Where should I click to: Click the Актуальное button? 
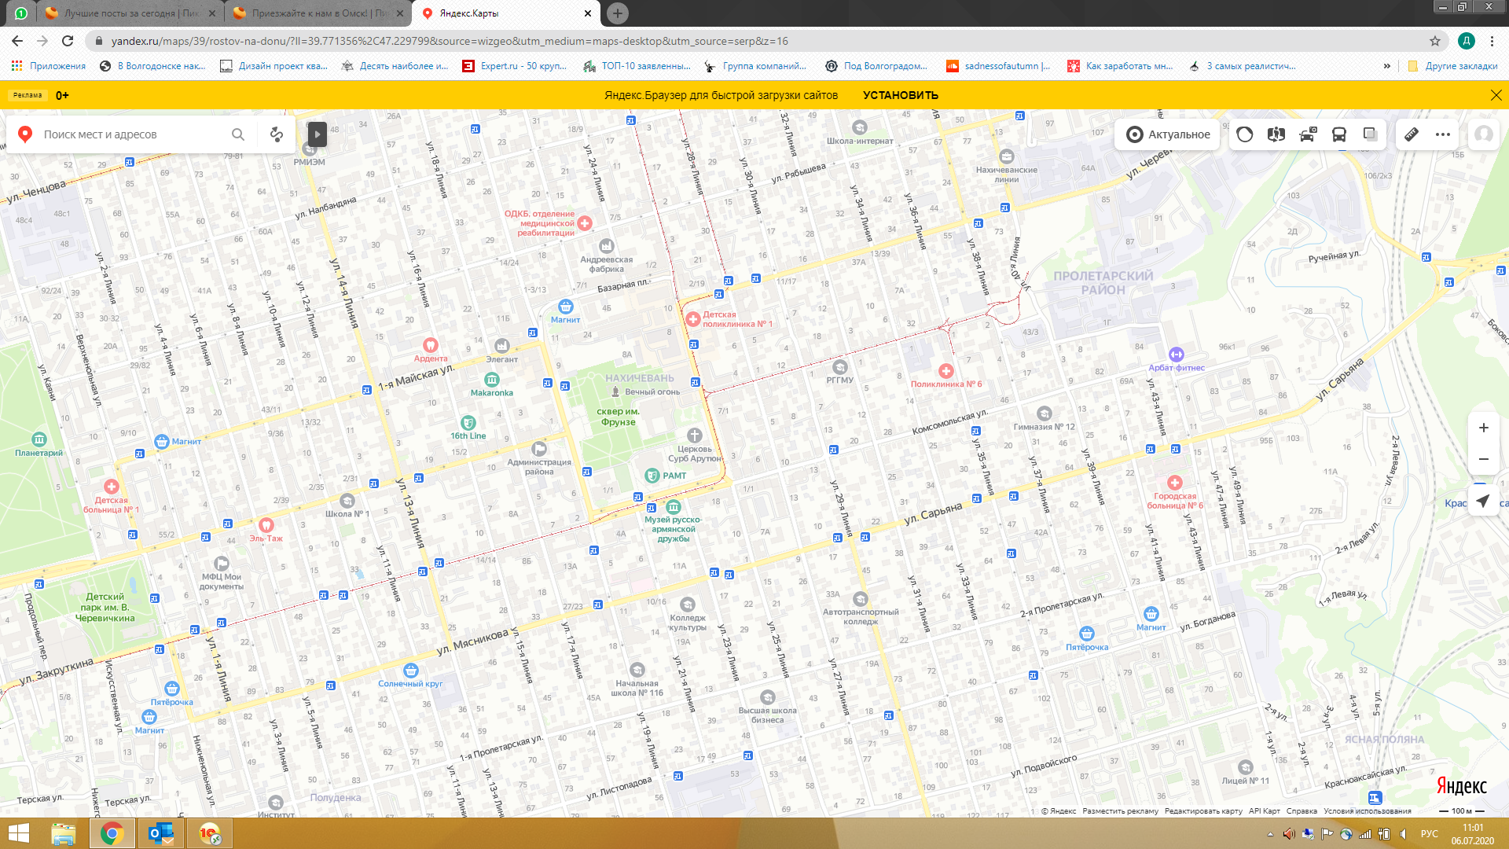click(1167, 134)
